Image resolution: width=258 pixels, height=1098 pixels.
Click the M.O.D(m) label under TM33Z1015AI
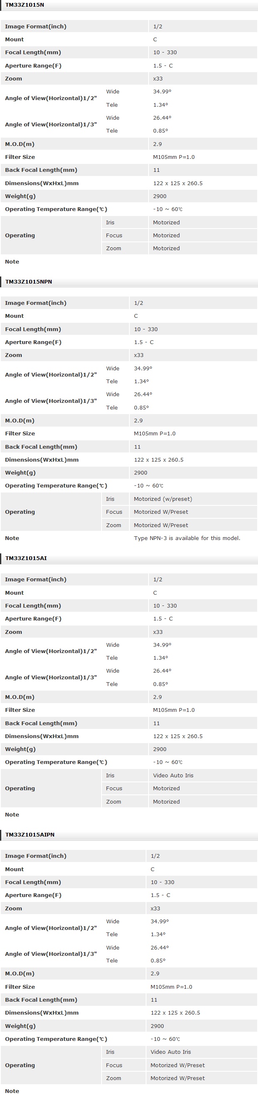tap(20, 697)
